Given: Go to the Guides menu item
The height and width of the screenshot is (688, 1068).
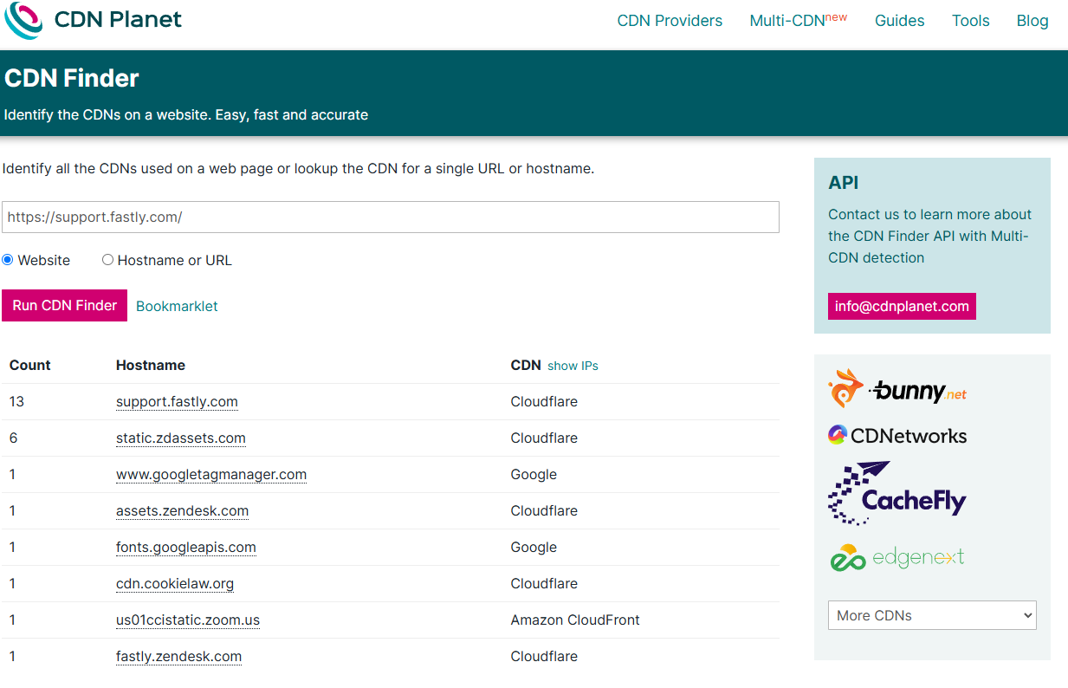Looking at the screenshot, I should [x=899, y=21].
